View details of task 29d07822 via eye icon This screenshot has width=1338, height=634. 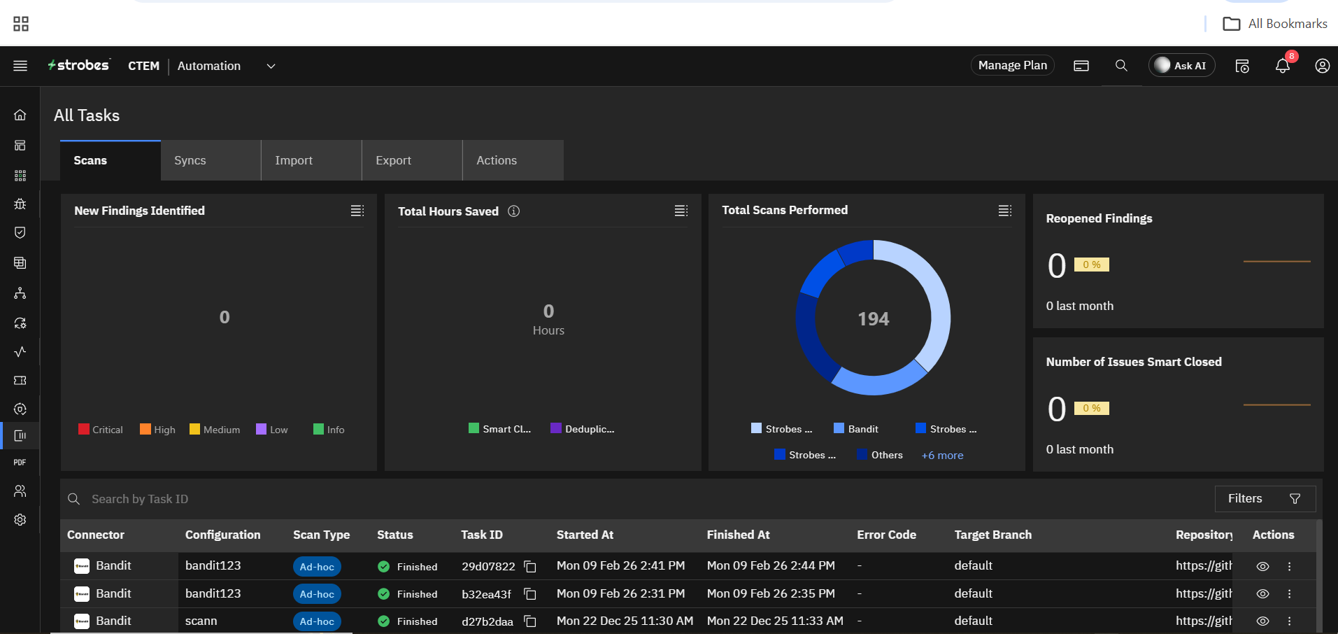point(1262,567)
